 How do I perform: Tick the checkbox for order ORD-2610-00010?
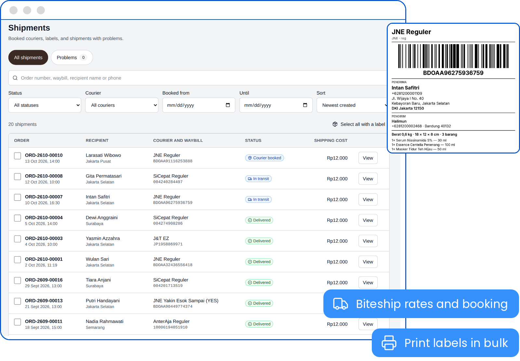click(18, 156)
